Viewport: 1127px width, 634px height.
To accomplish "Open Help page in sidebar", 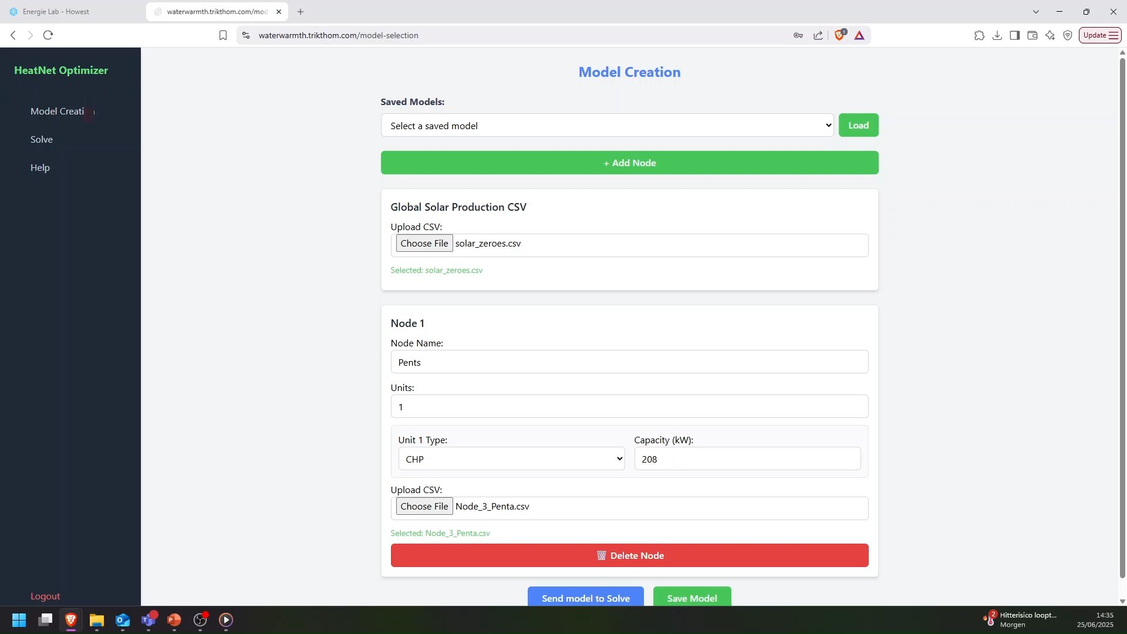I will point(40,167).
